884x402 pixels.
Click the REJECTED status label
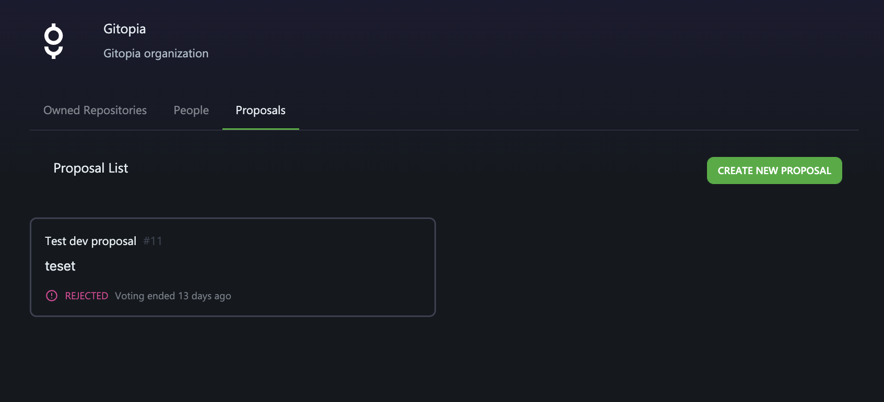coord(87,296)
